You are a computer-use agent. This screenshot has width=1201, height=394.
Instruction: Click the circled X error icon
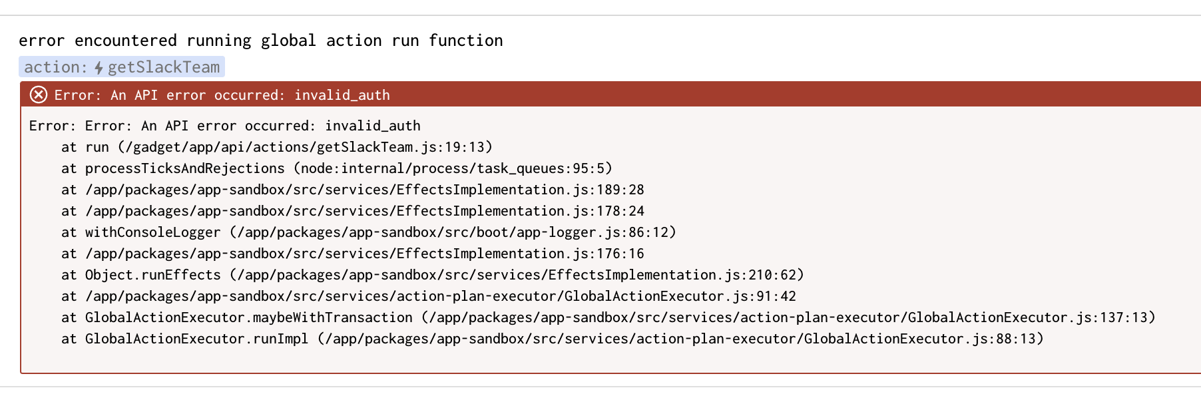[x=39, y=95]
